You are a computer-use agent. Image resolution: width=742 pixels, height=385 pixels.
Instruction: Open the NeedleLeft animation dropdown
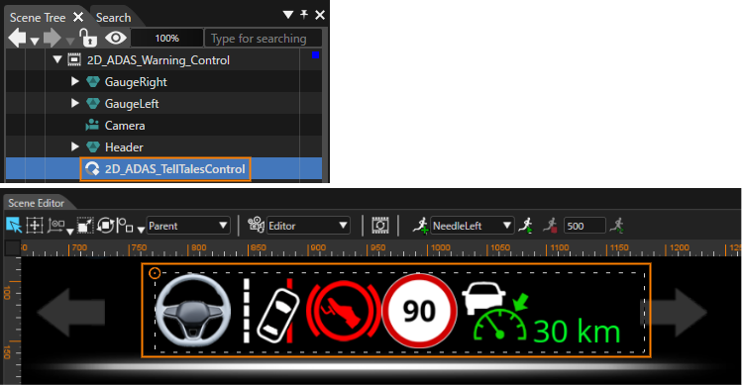tap(472, 226)
